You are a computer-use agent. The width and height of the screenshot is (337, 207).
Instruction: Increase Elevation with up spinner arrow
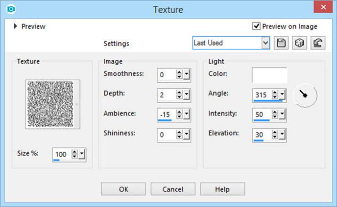tap(275, 133)
